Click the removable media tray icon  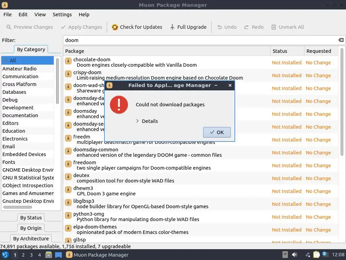285,255
